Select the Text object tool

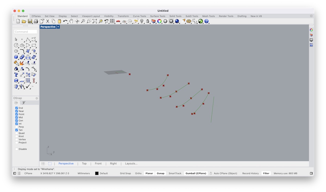coord(16,75)
